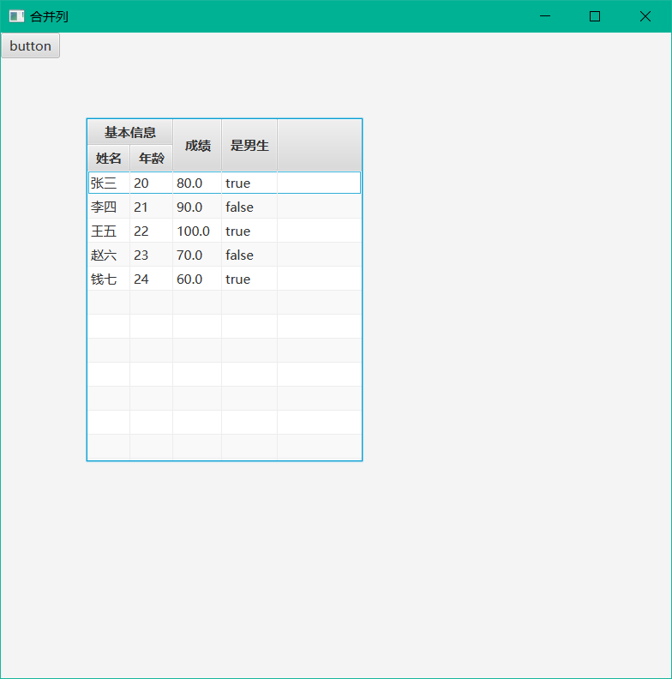Select score cell 100.0
The width and height of the screenshot is (672, 679).
(x=197, y=231)
